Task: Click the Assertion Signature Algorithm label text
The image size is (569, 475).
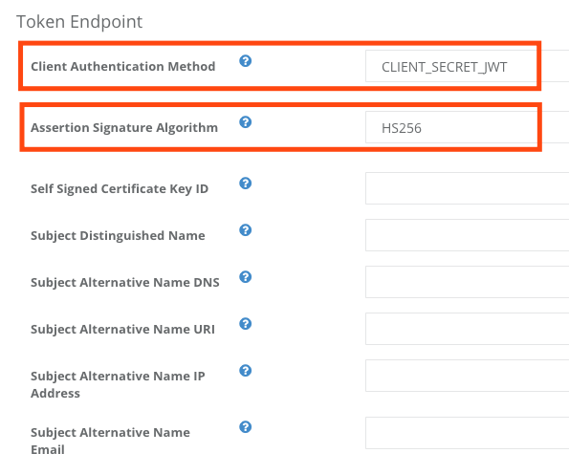Action: pyautogui.click(x=124, y=128)
